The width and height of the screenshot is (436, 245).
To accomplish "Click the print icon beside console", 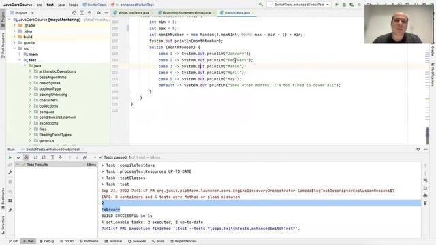I will tap(425, 196).
